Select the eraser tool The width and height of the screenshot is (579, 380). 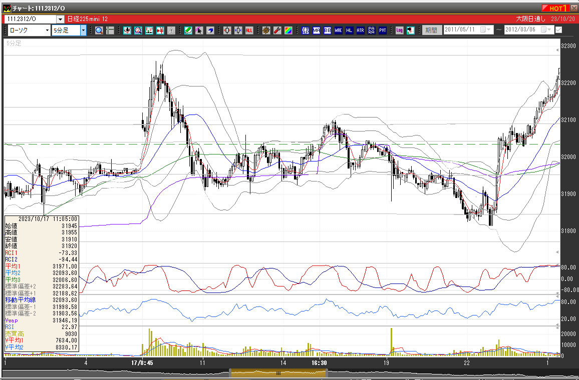point(210,30)
